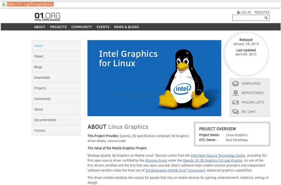281x185 pixels.
Task: Click the Repositories server icon
Action: point(236,93)
